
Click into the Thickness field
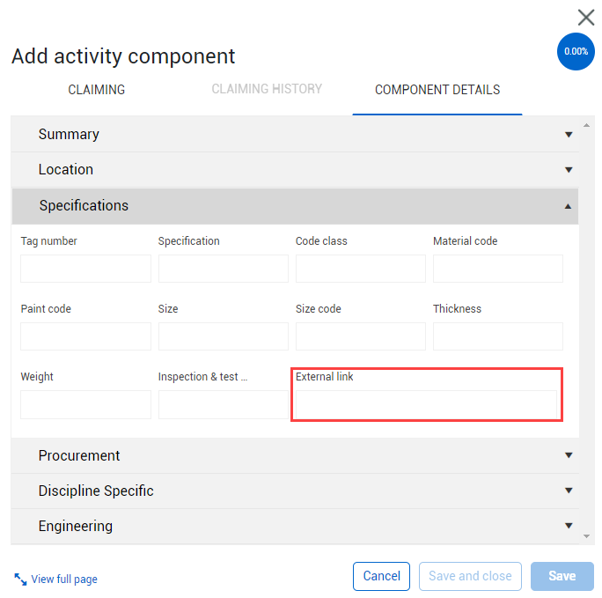click(497, 336)
